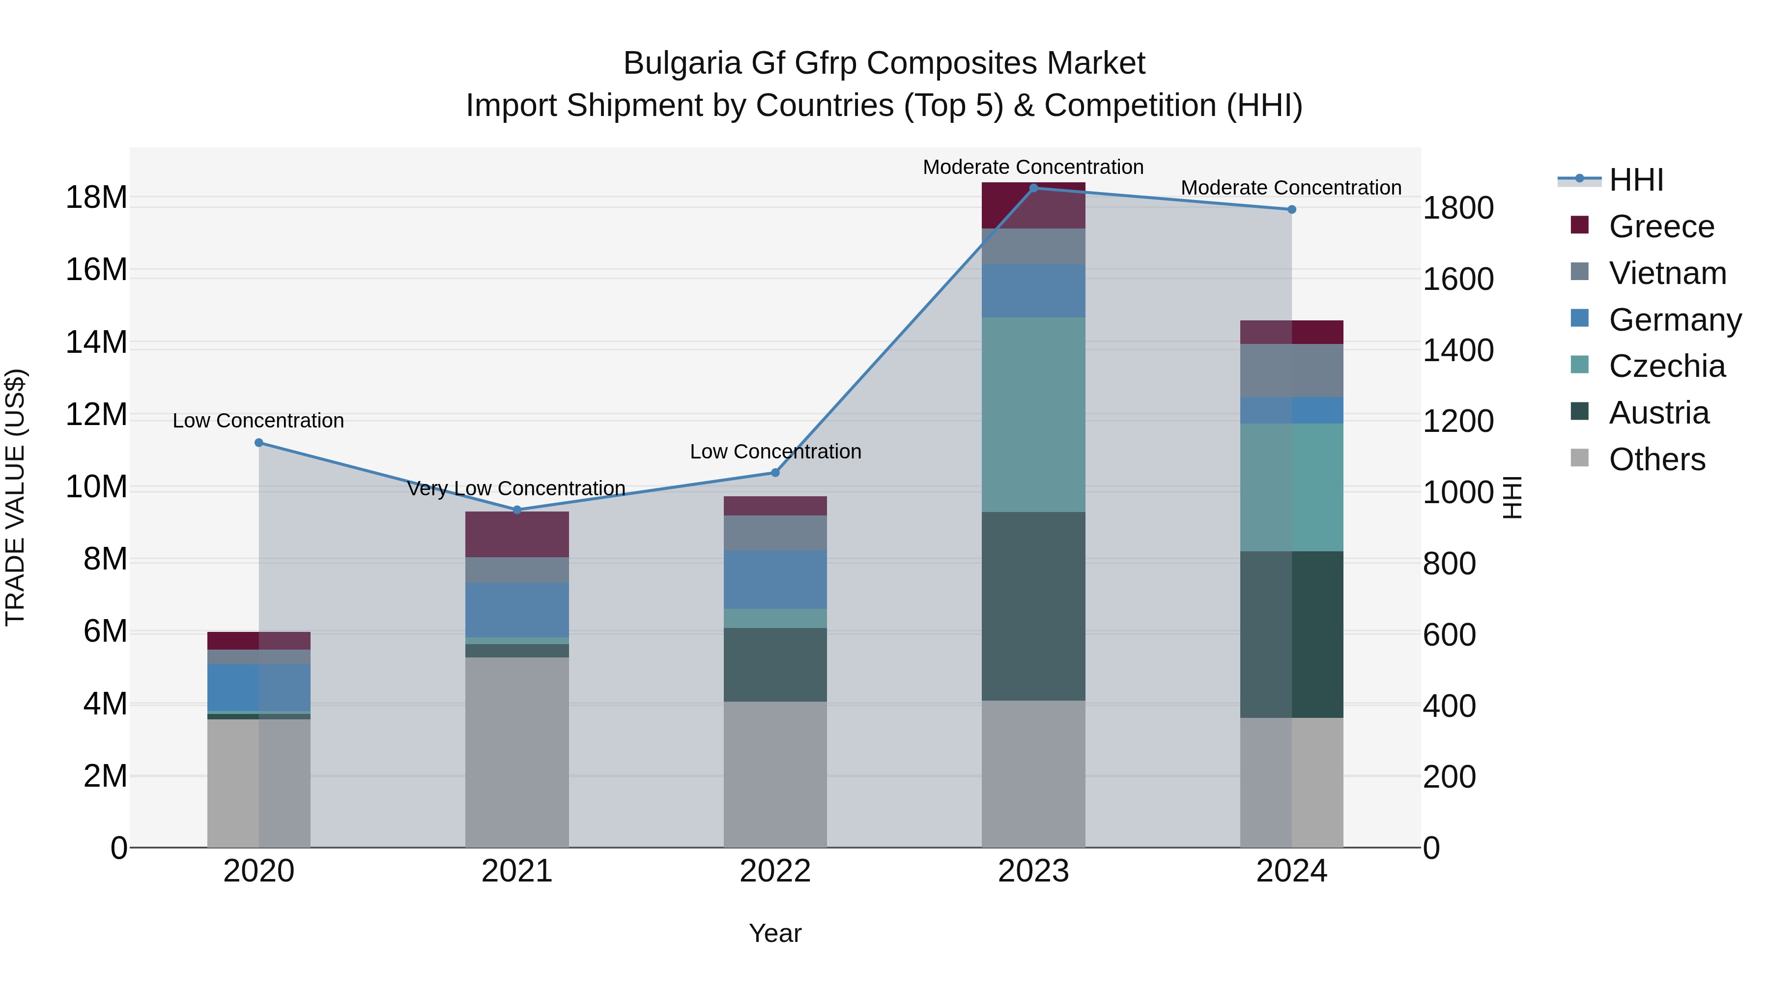Click the chart title 'Bulgaria Gf Gfrp Composites Market'
The width and height of the screenshot is (1769, 995).
click(x=884, y=63)
